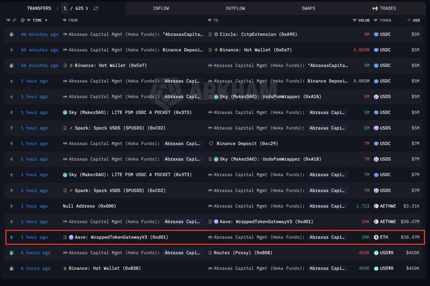Open Aave: WrappedTokenGatewayV3 recipient in the AETHWE row
This screenshot has height=286, width=430.
click(266, 221)
